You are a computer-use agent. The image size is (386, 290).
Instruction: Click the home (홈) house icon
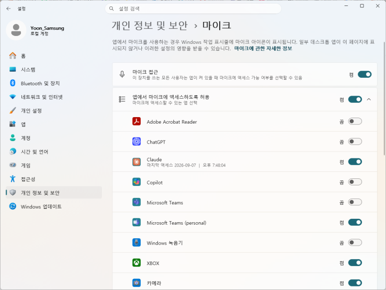pyautogui.click(x=13, y=56)
